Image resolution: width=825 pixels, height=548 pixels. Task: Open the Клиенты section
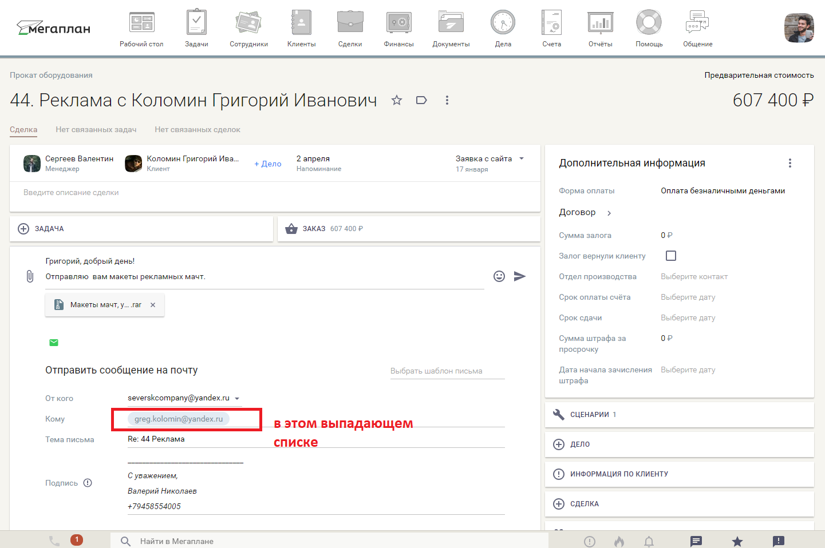pyautogui.click(x=301, y=29)
